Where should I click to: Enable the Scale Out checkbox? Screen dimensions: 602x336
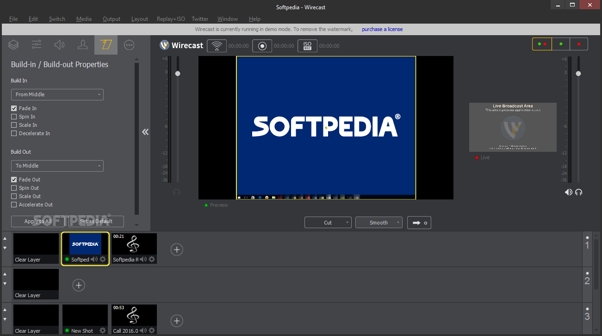pyautogui.click(x=14, y=196)
